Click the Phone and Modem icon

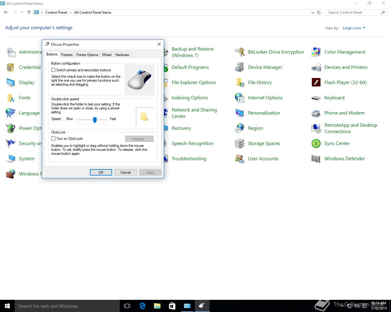coord(316,113)
